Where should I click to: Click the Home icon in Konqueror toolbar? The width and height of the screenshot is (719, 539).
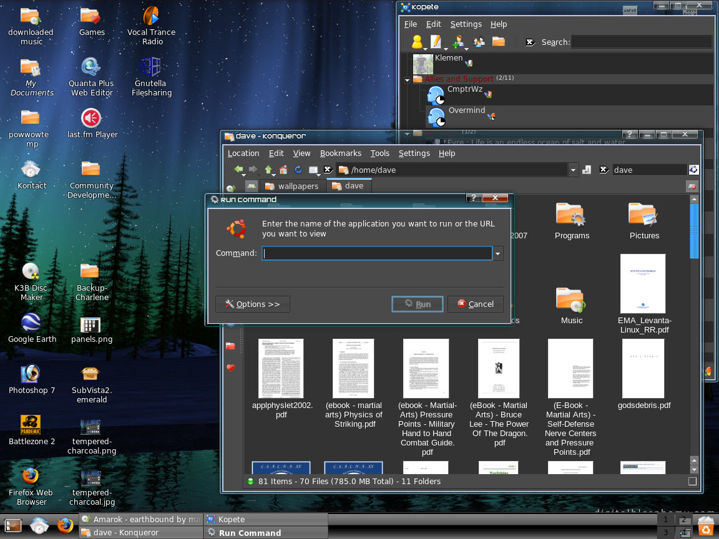(x=283, y=170)
